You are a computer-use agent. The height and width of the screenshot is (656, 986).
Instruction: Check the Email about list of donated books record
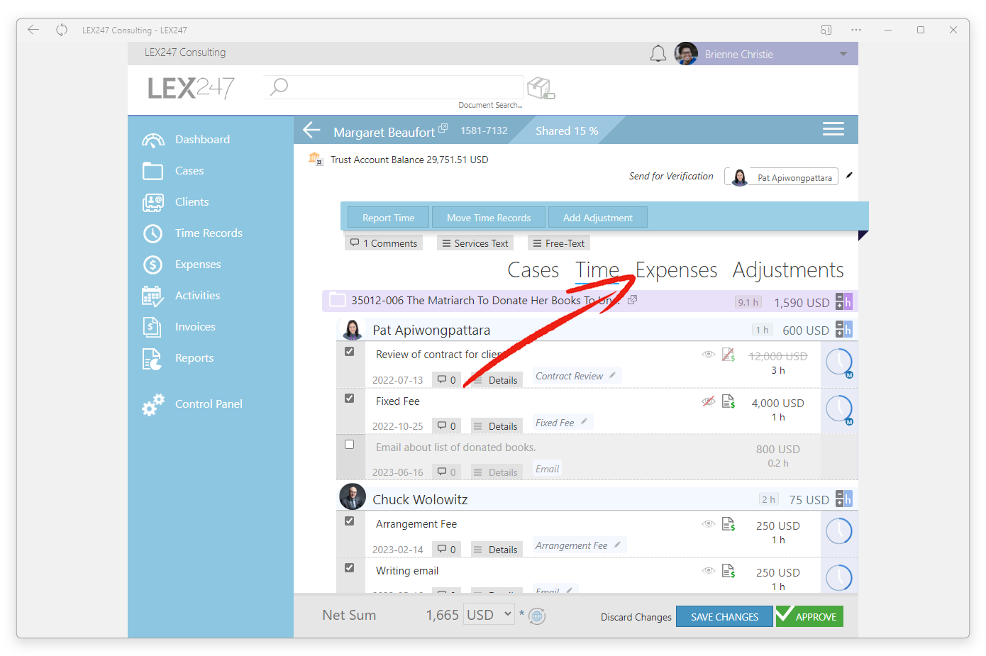(349, 445)
